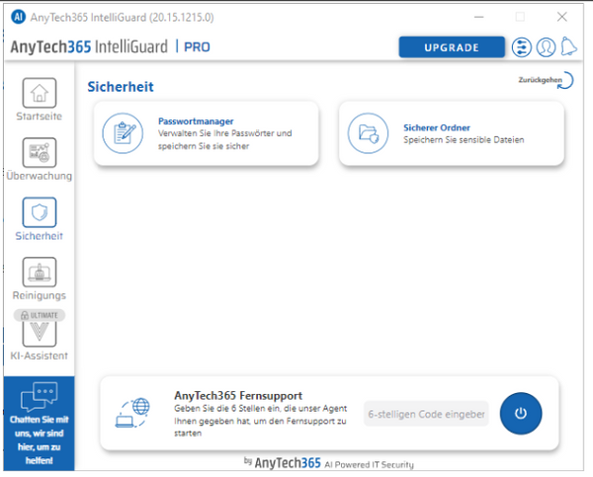Open the Reinigungs cleaning section

click(x=39, y=273)
